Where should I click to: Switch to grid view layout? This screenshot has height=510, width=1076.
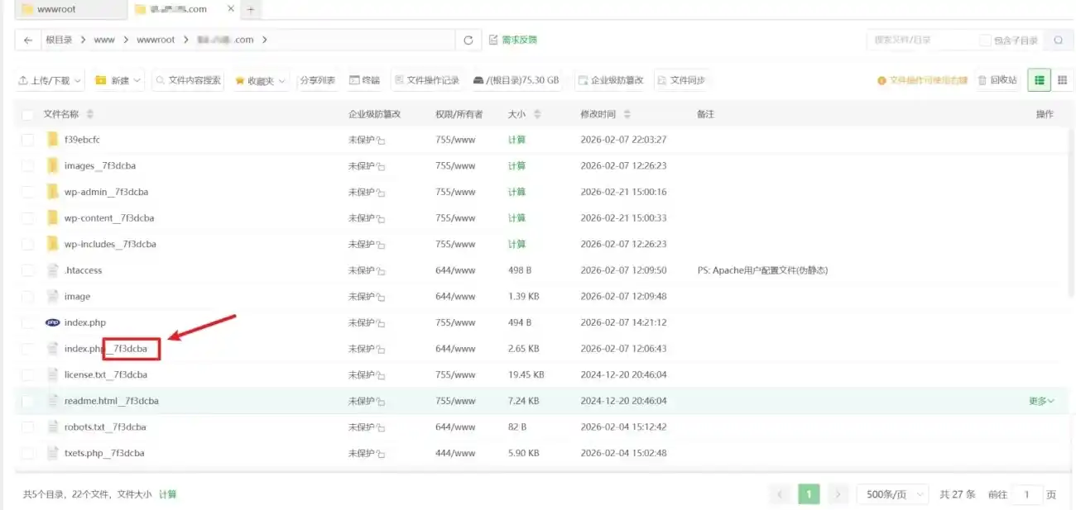pyautogui.click(x=1062, y=79)
